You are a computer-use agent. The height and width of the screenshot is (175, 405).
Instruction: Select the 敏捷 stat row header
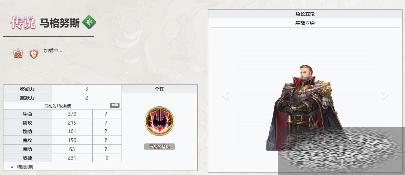point(28,158)
